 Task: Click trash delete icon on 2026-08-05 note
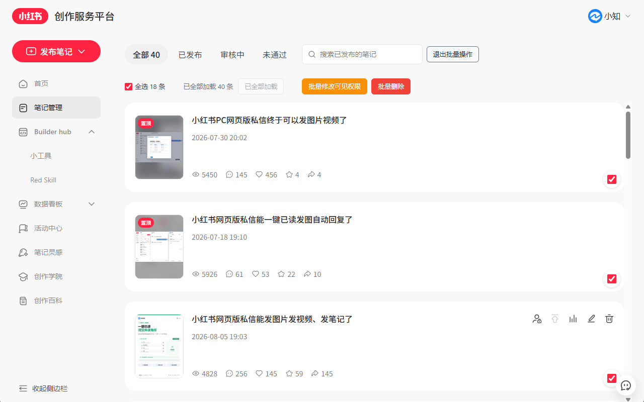[x=609, y=319]
